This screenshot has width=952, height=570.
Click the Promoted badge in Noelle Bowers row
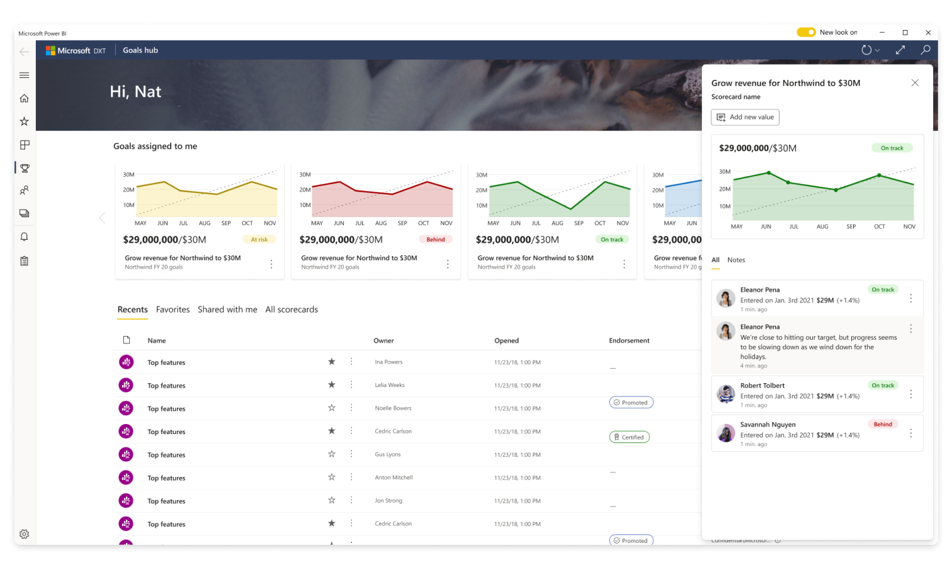[631, 403]
